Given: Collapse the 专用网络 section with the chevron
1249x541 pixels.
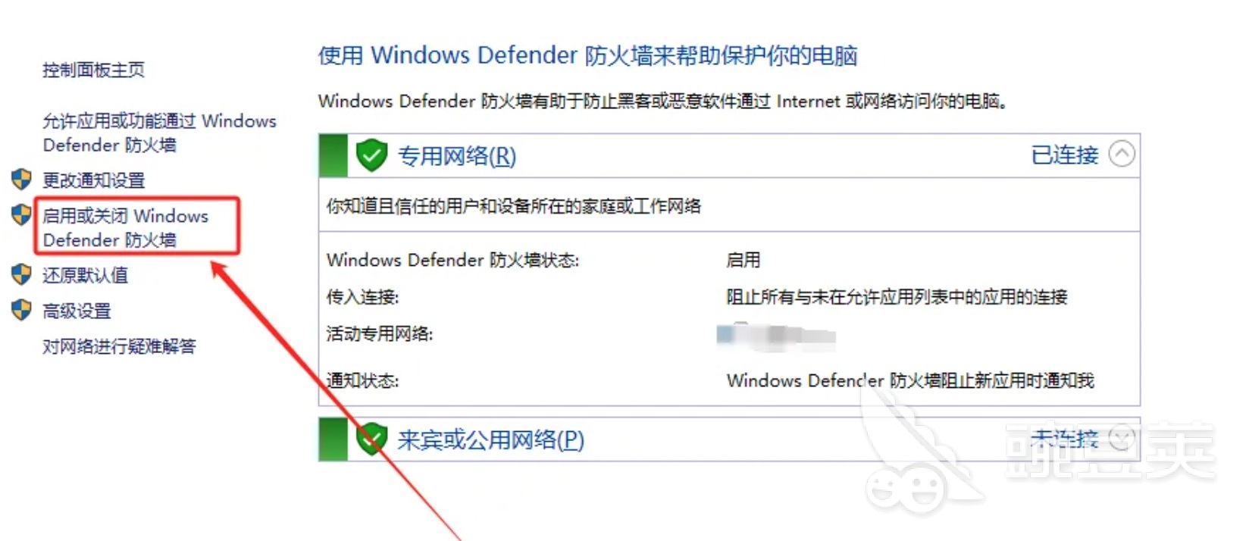Looking at the screenshot, I should [x=1122, y=154].
